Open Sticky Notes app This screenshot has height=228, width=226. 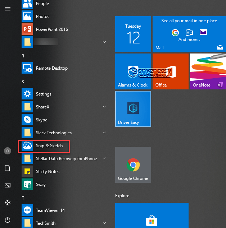point(48,172)
